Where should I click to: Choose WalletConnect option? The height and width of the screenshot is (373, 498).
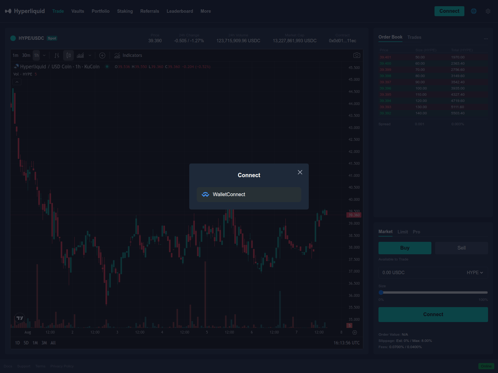(x=249, y=195)
